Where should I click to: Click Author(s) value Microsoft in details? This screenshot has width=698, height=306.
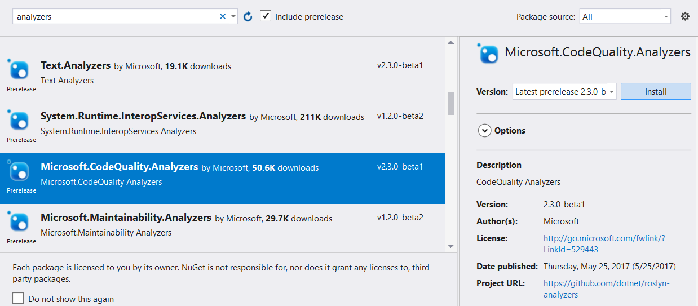(x=561, y=221)
